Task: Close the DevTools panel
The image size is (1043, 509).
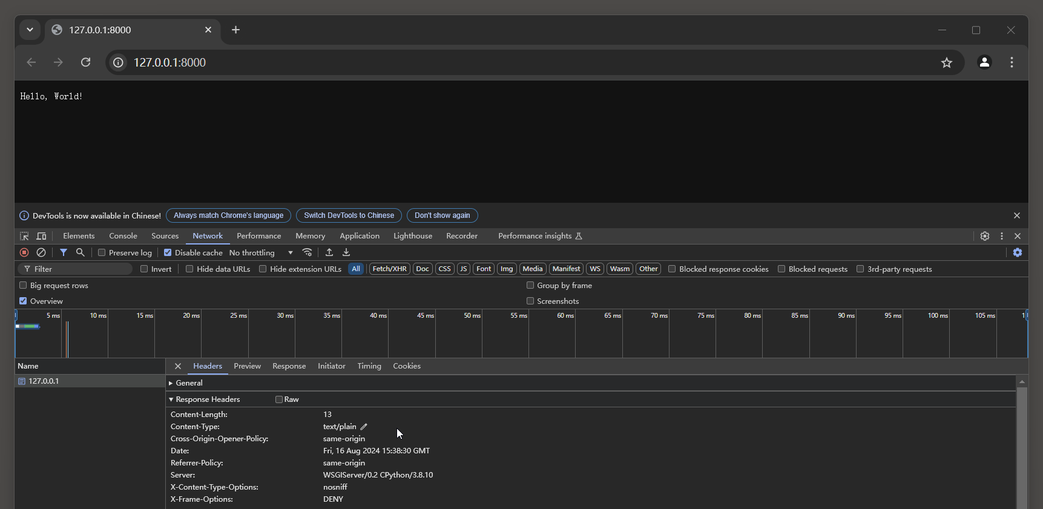Action: coord(1018,236)
